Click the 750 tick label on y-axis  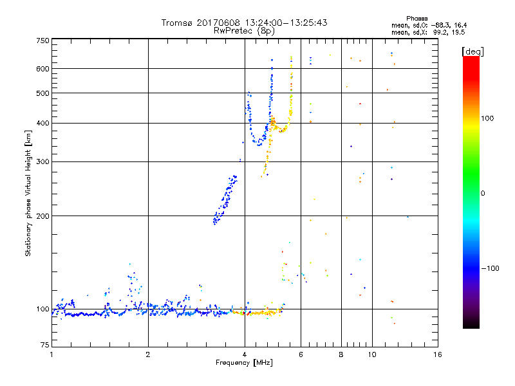(42, 41)
